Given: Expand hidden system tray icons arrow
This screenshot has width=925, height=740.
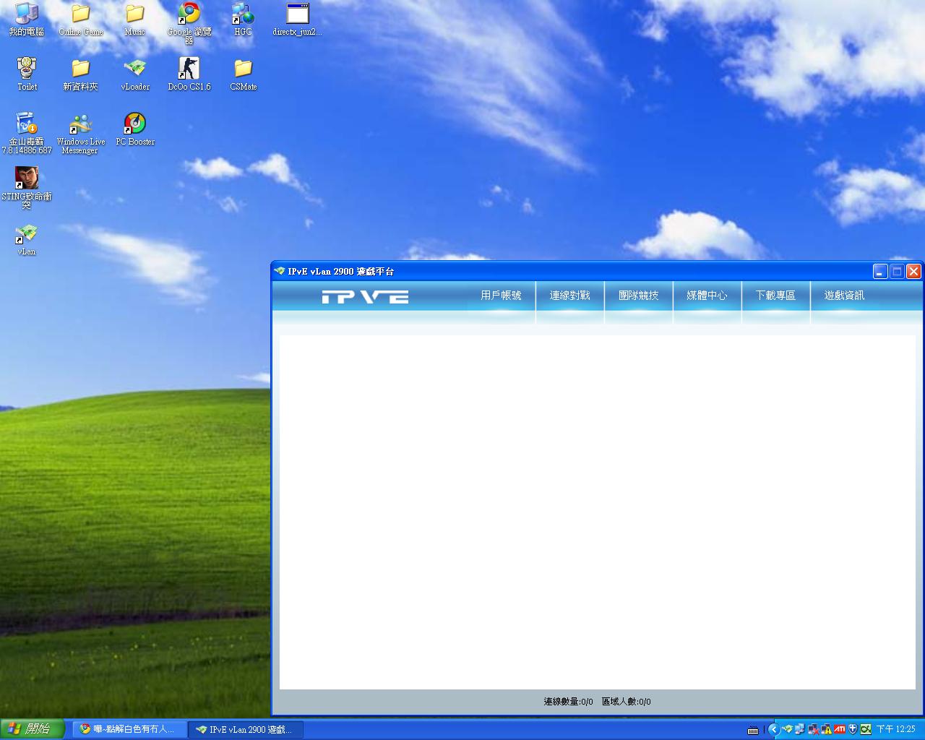Looking at the screenshot, I should [x=773, y=730].
